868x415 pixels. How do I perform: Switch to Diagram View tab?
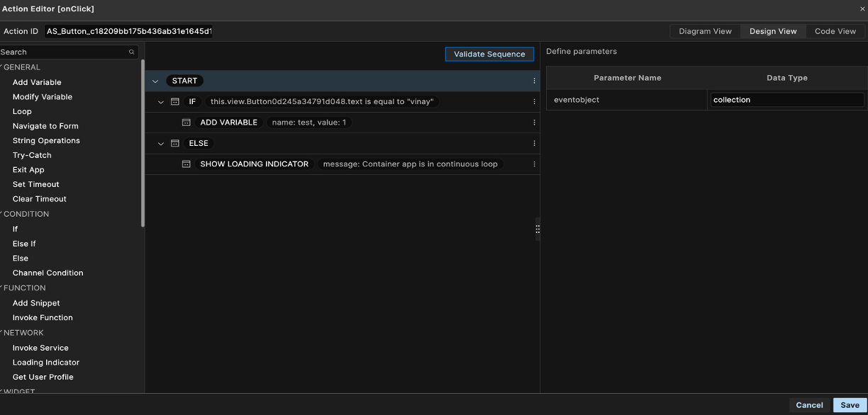[x=705, y=31]
